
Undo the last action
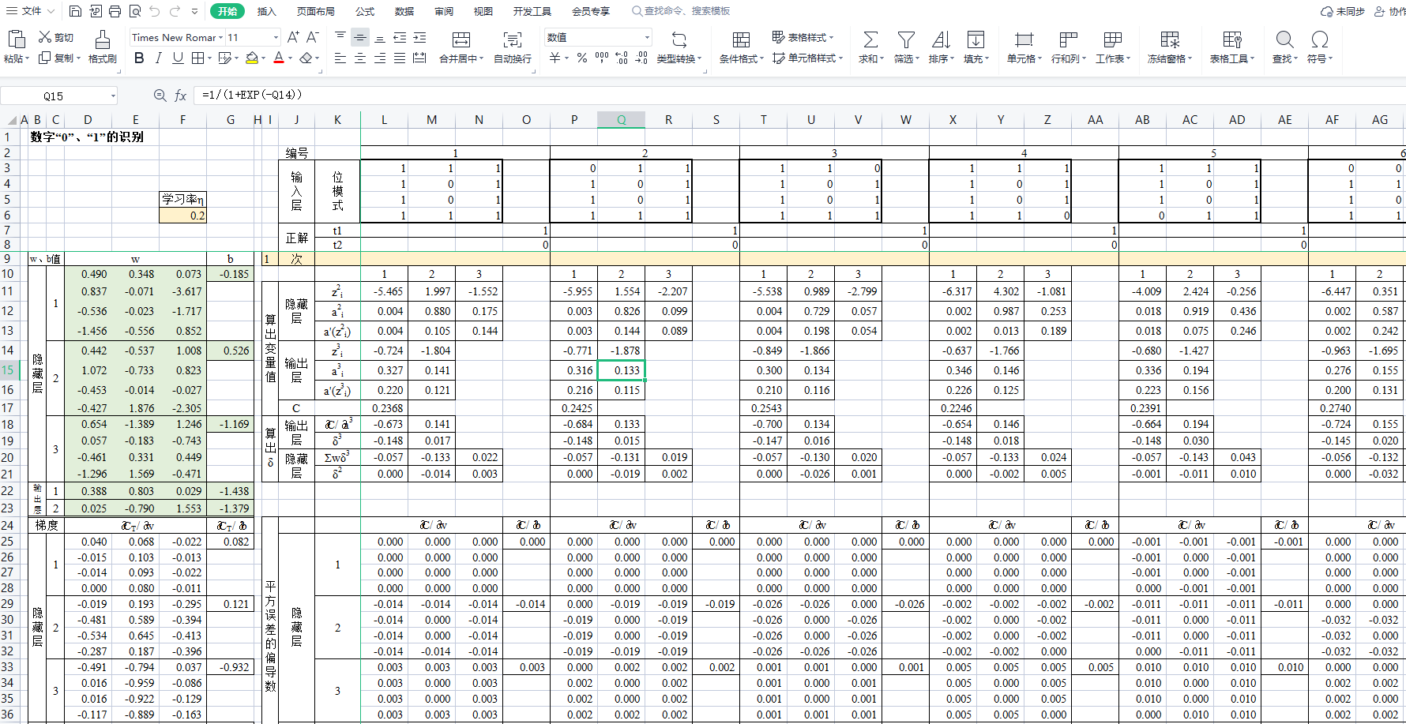pos(155,11)
